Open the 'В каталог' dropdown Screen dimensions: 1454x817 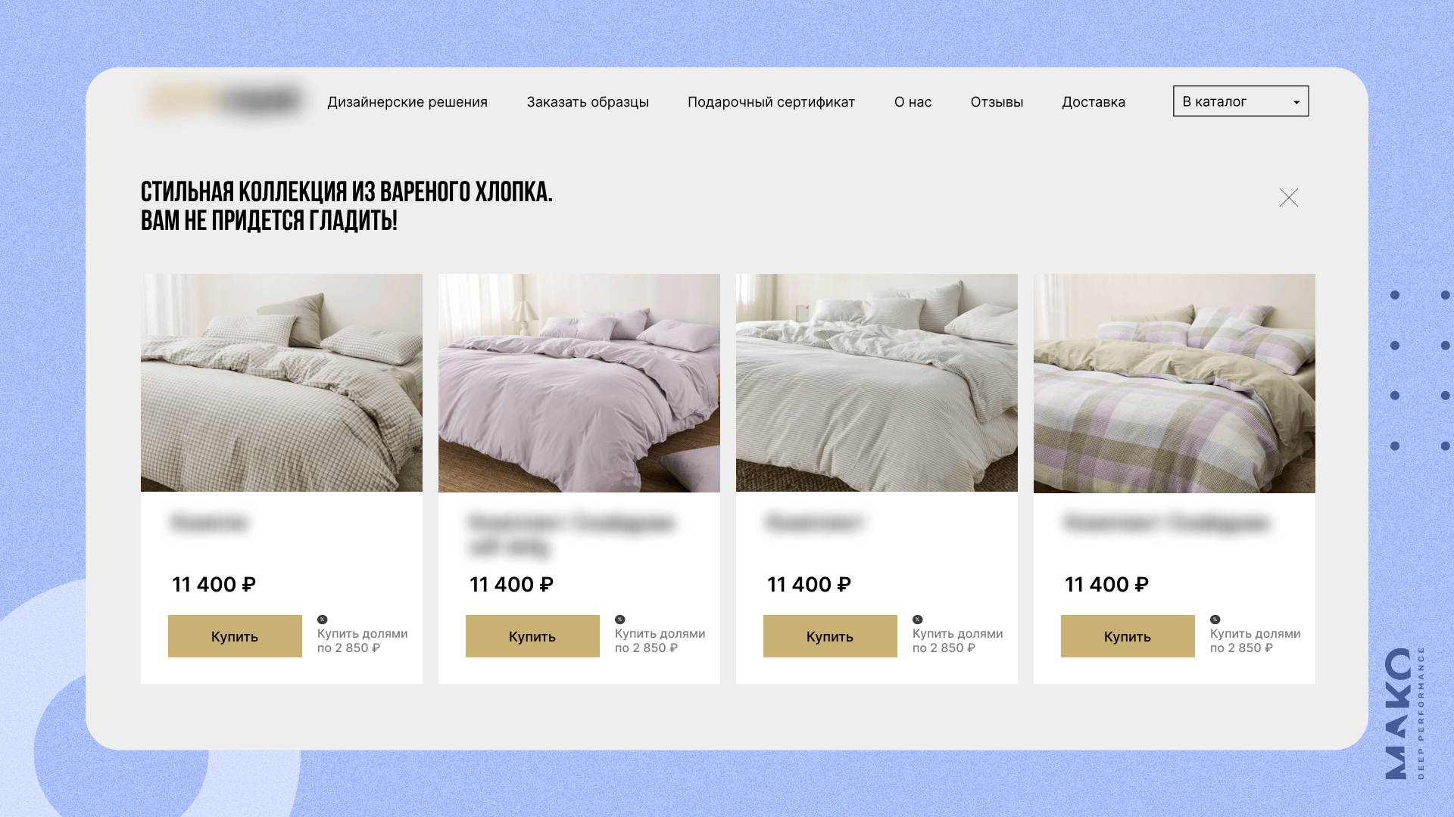coord(1240,101)
